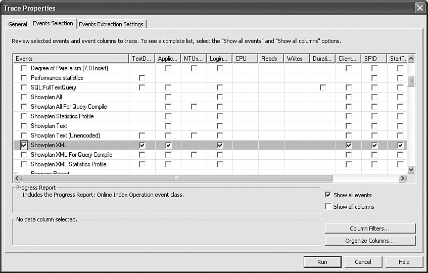Viewport: 428px width, 273px height.
Task: Enable the Performance statistics event checkbox
Action: tap(24, 78)
